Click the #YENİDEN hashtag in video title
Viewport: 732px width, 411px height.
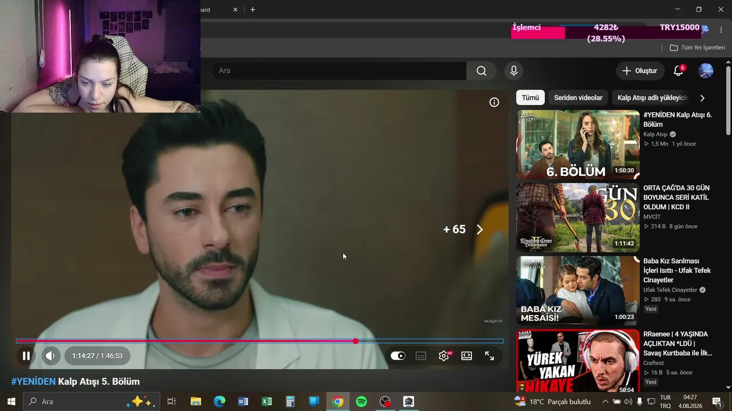point(33,381)
